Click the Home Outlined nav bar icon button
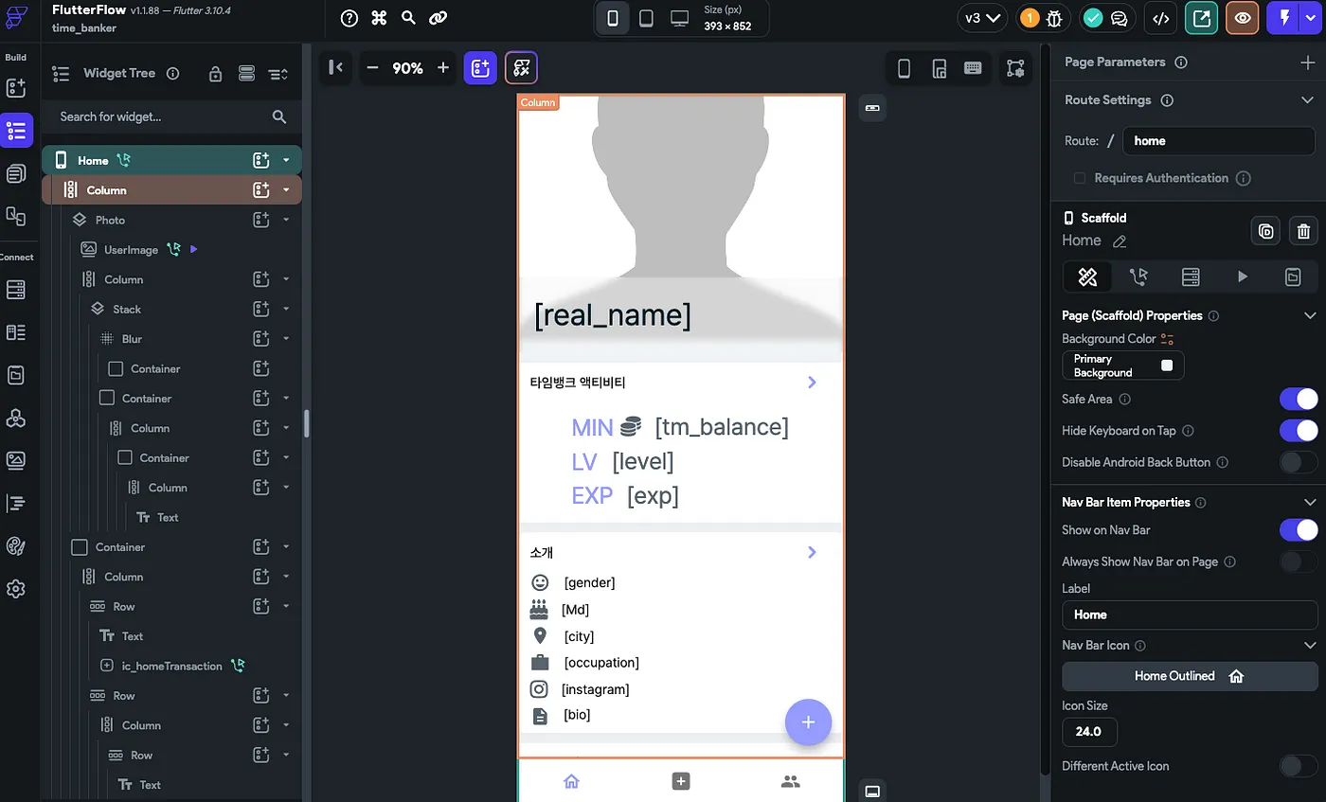Image resolution: width=1326 pixels, height=802 pixels. point(1189,676)
